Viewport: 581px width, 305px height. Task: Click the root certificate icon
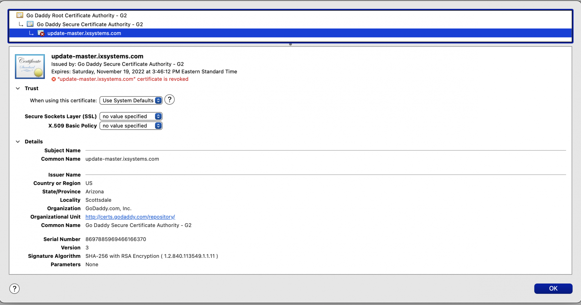pyautogui.click(x=20, y=15)
